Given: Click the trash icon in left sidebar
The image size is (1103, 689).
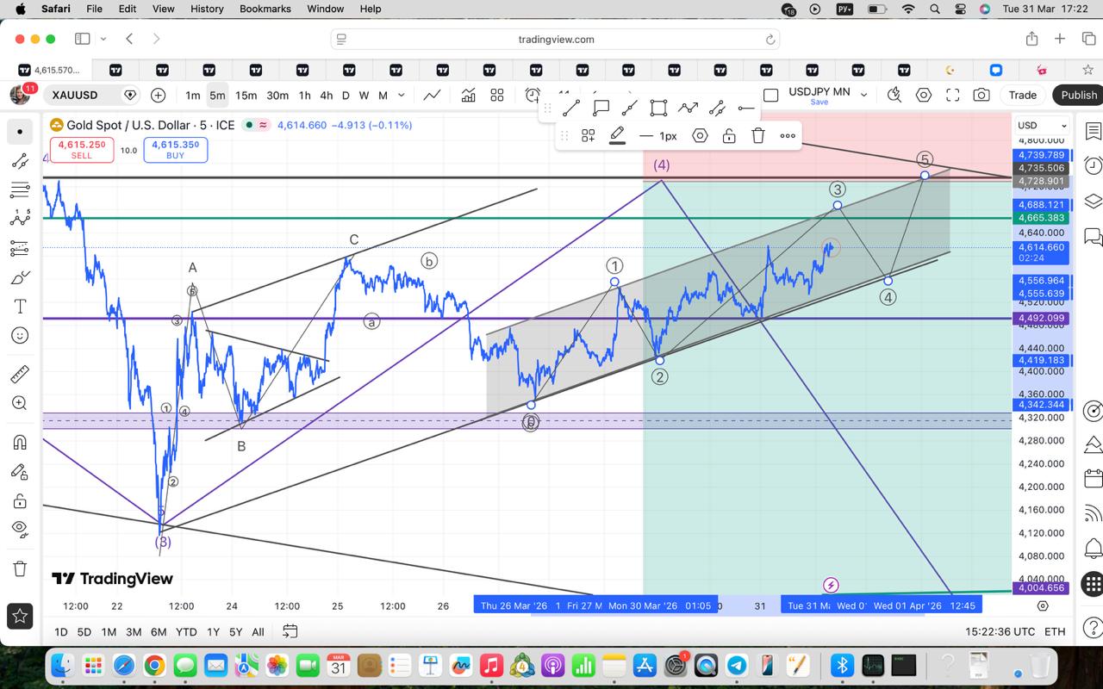Looking at the screenshot, I should (x=20, y=568).
